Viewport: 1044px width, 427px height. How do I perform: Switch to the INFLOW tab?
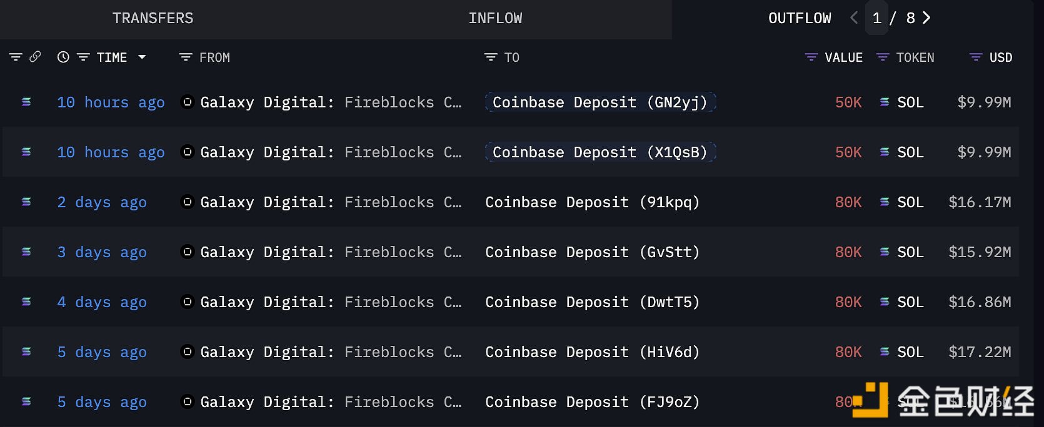[495, 18]
